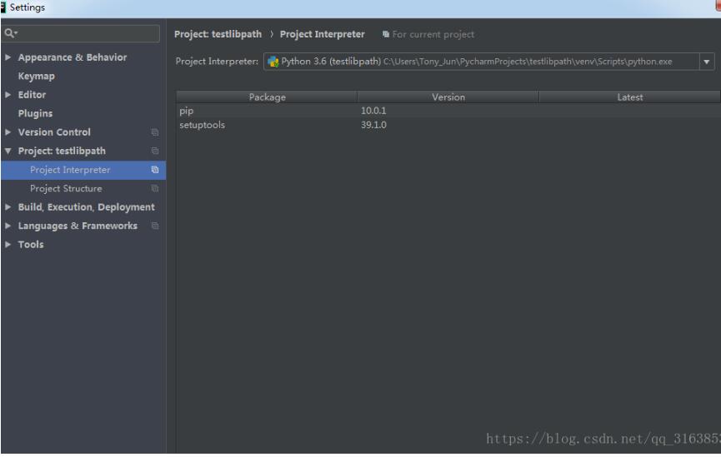Click the icon beside For current project
This screenshot has width=721, height=457.
pos(386,34)
